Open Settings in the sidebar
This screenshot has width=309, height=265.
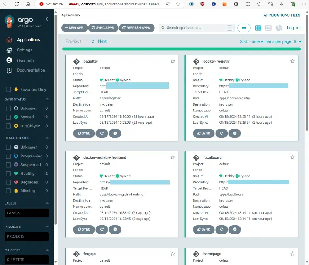(x=25, y=50)
